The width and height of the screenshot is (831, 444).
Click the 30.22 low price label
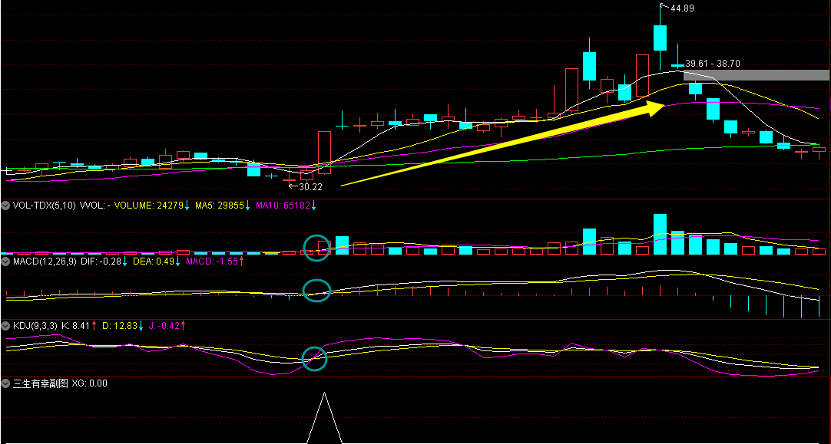tap(310, 187)
